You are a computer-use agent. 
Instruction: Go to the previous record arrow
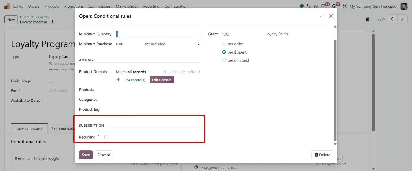pyautogui.click(x=392, y=19)
